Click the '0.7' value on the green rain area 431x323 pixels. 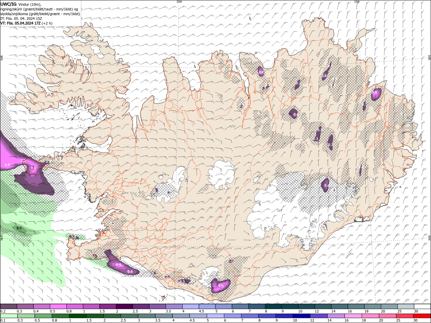click(x=19, y=228)
